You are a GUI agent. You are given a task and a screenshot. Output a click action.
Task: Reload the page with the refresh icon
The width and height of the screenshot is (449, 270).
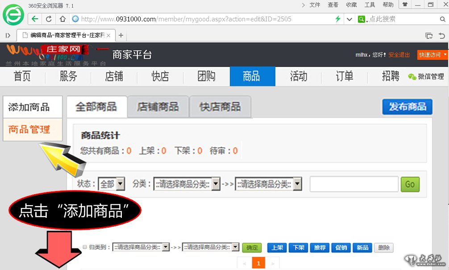click(49, 19)
